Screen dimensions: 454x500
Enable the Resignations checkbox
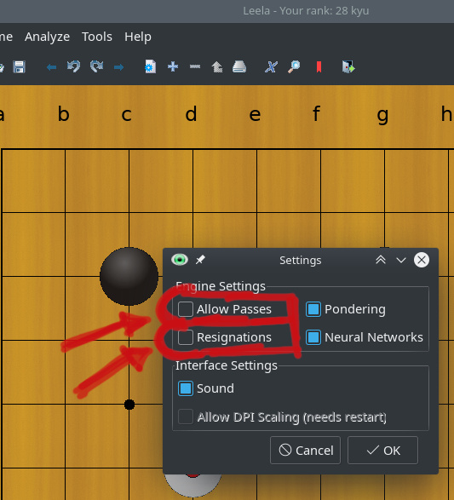[186, 337]
